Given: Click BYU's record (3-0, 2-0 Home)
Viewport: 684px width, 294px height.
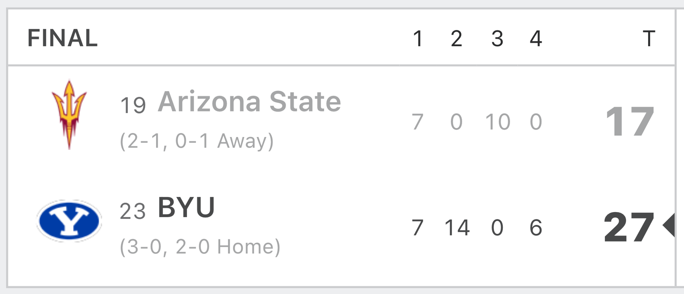Looking at the screenshot, I should [x=200, y=247].
